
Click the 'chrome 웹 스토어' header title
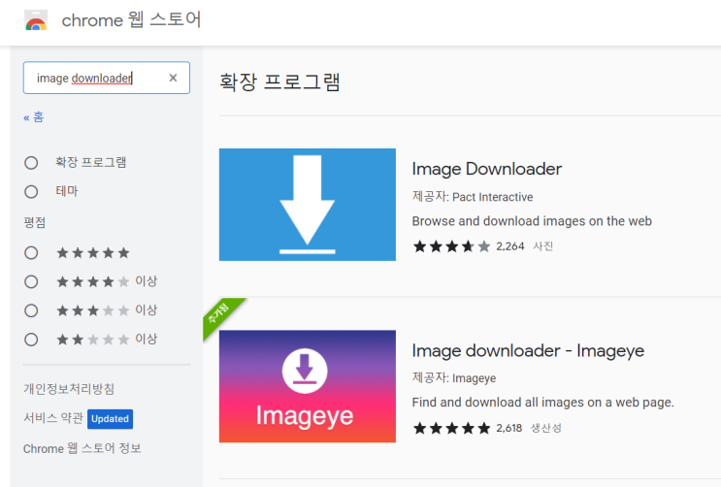point(131,20)
